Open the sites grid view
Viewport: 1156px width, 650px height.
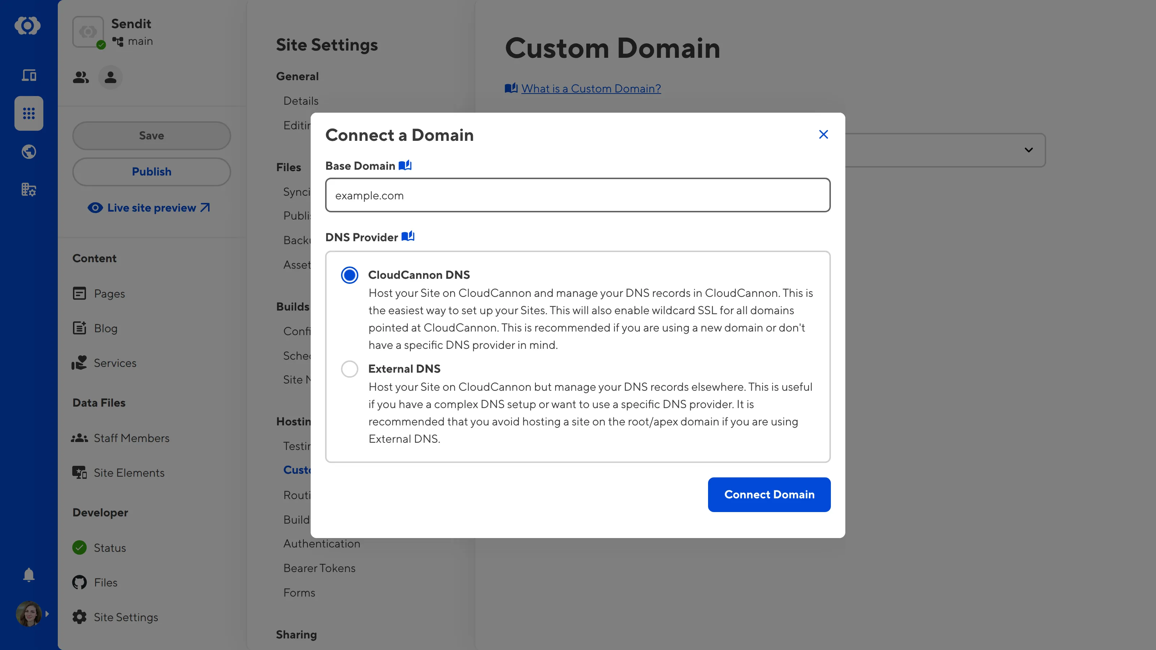point(28,113)
